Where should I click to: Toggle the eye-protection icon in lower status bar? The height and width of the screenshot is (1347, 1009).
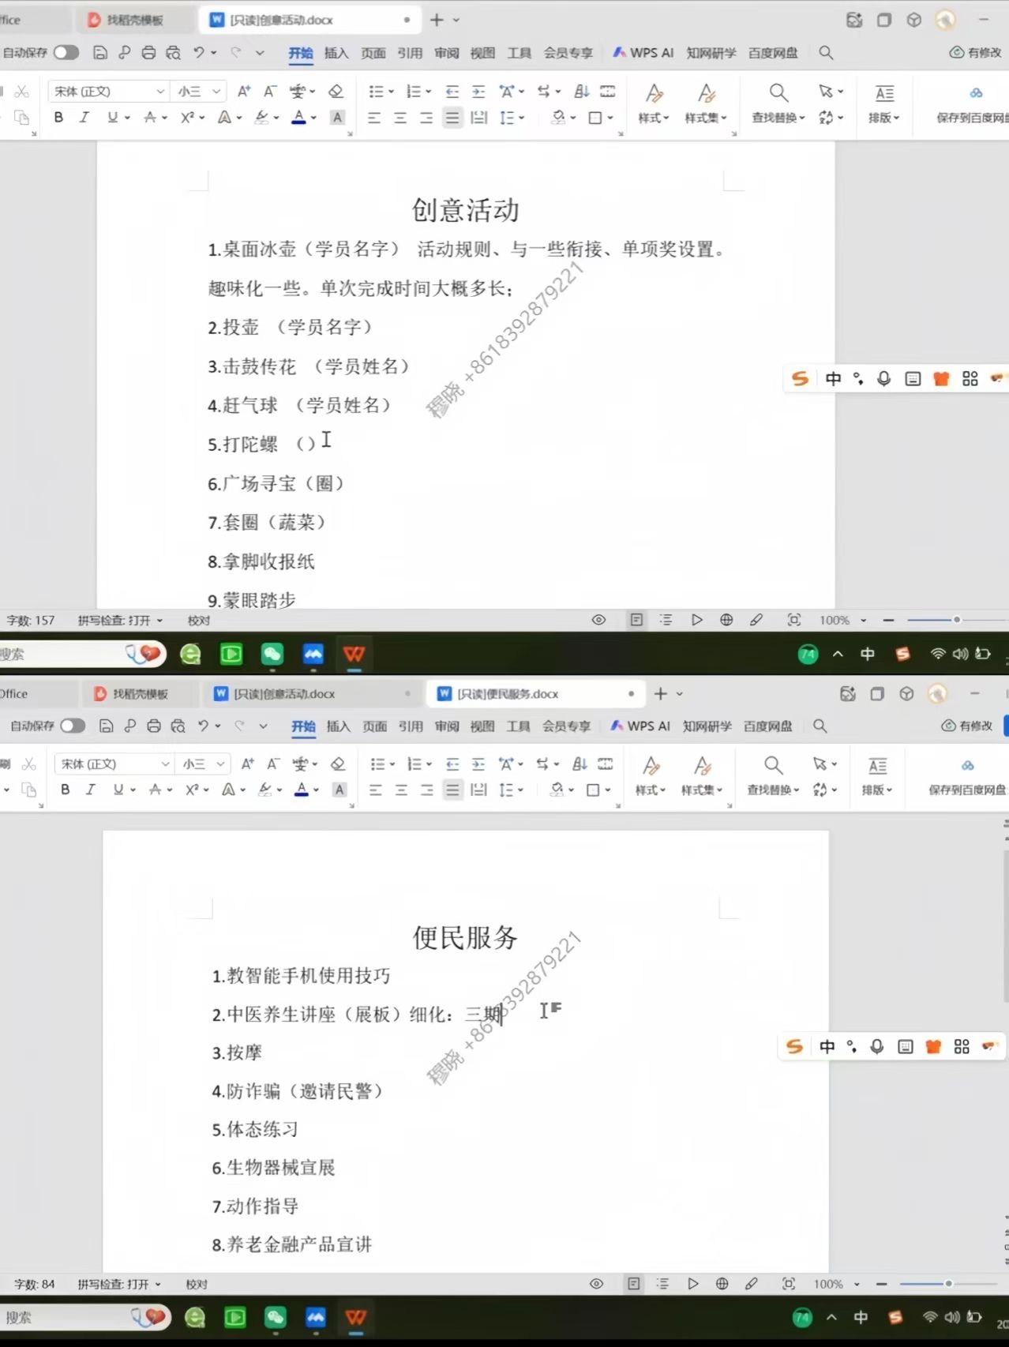click(596, 1284)
